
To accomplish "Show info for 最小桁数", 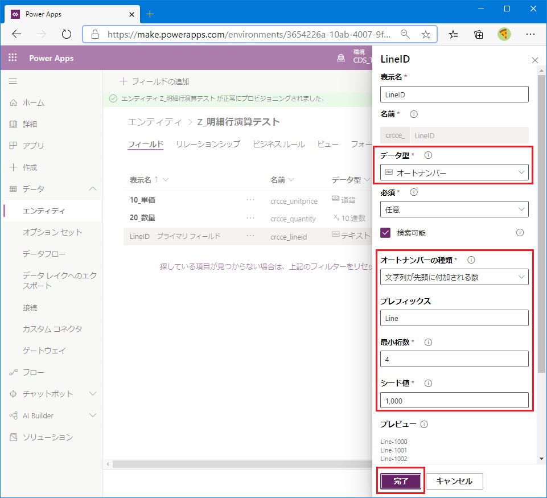I will point(428,343).
